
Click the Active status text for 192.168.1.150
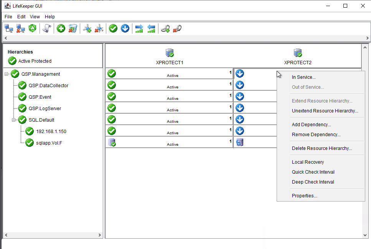[x=173, y=133]
